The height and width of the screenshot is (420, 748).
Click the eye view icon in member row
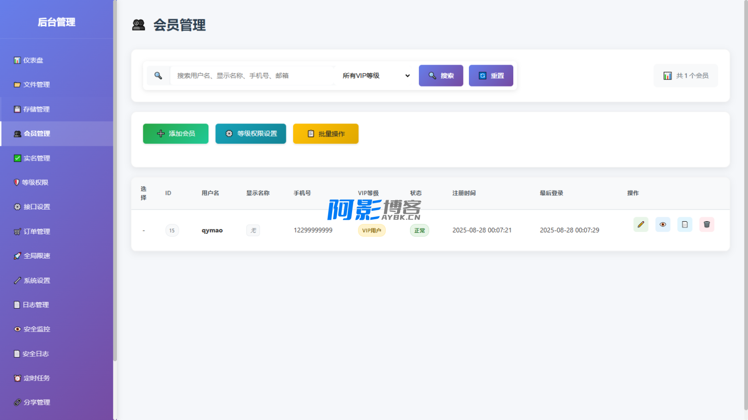click(x=662, y=225)
